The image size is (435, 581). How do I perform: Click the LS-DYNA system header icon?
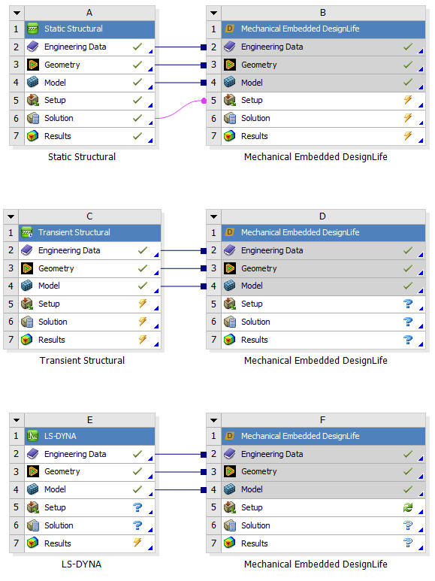tap(32, 436)
